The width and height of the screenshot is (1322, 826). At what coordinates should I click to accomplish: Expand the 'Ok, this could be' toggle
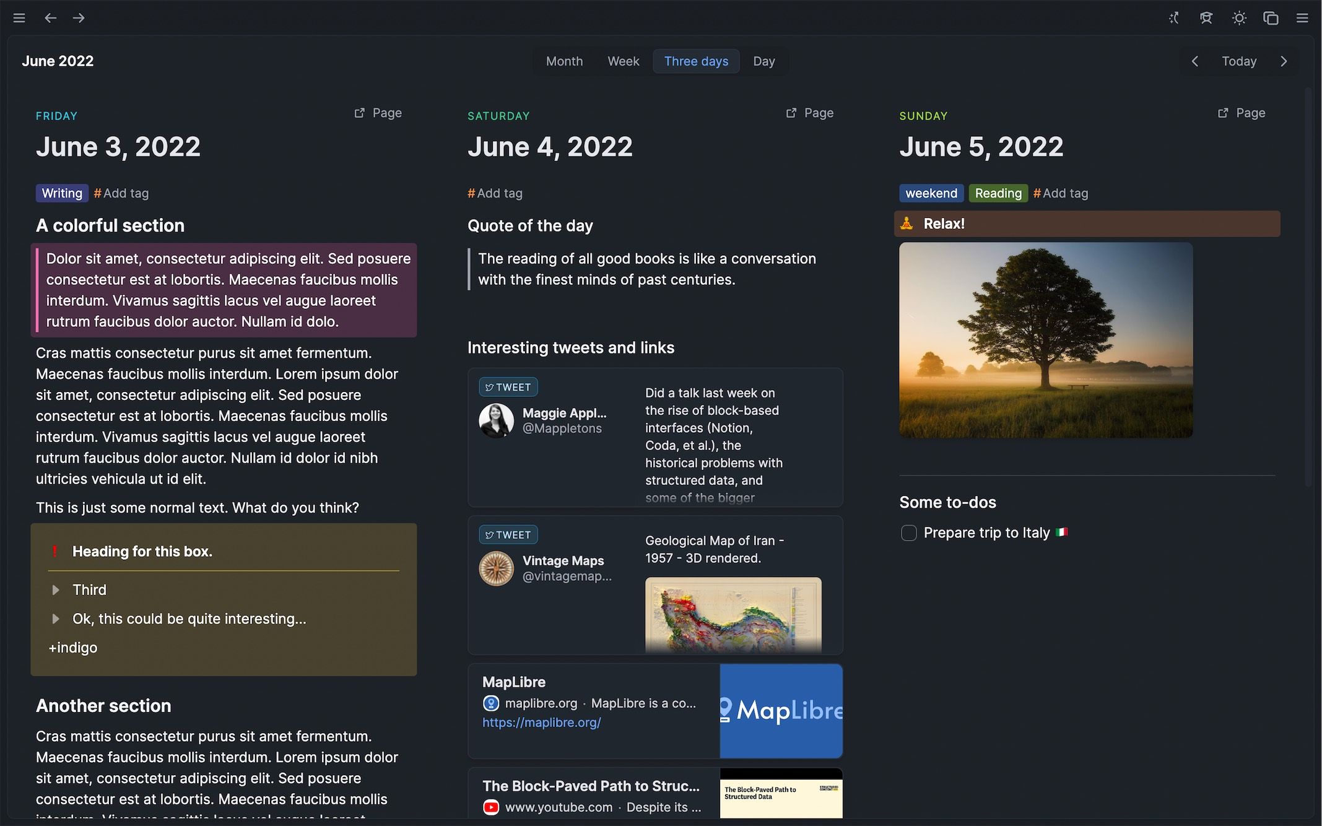[56, 619]
